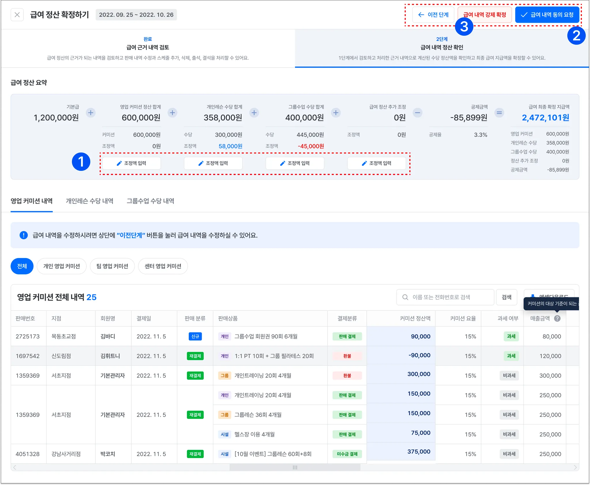590x485 pixels.
Task: Select the 개인 영업 커미션 filter chip
Action: tap(61, 266)
